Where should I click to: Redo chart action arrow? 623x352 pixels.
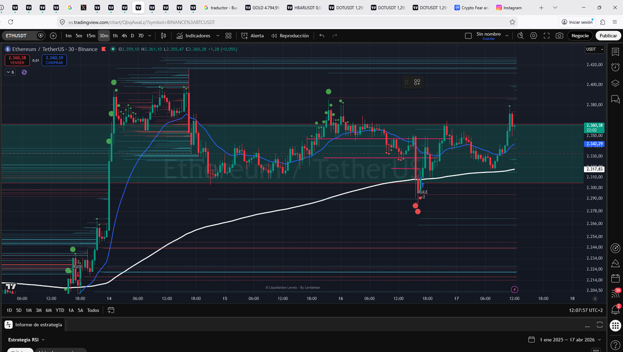click(x=335, y=36)
